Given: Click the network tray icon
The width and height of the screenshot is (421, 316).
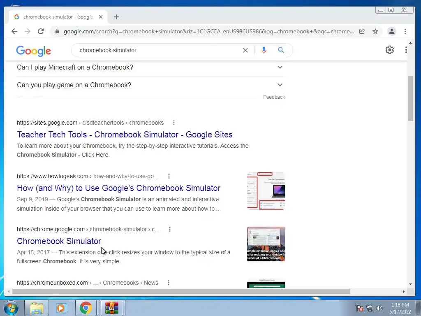Looking at the screenshot, I should (370, 308).
